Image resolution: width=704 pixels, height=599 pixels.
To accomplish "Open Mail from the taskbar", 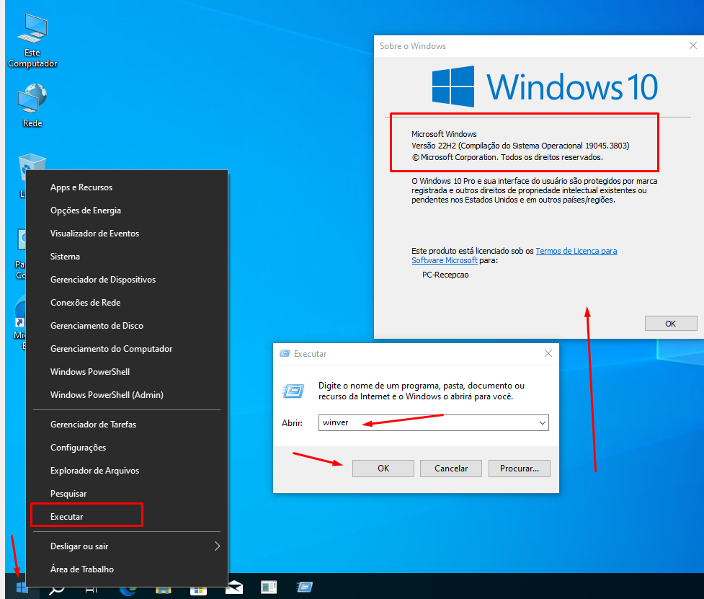I will [234, 587].
